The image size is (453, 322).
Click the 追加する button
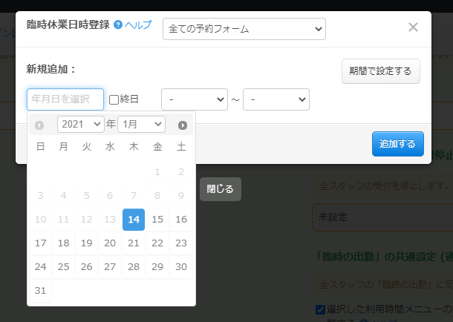pyautogui.click(x=397, y=144)
